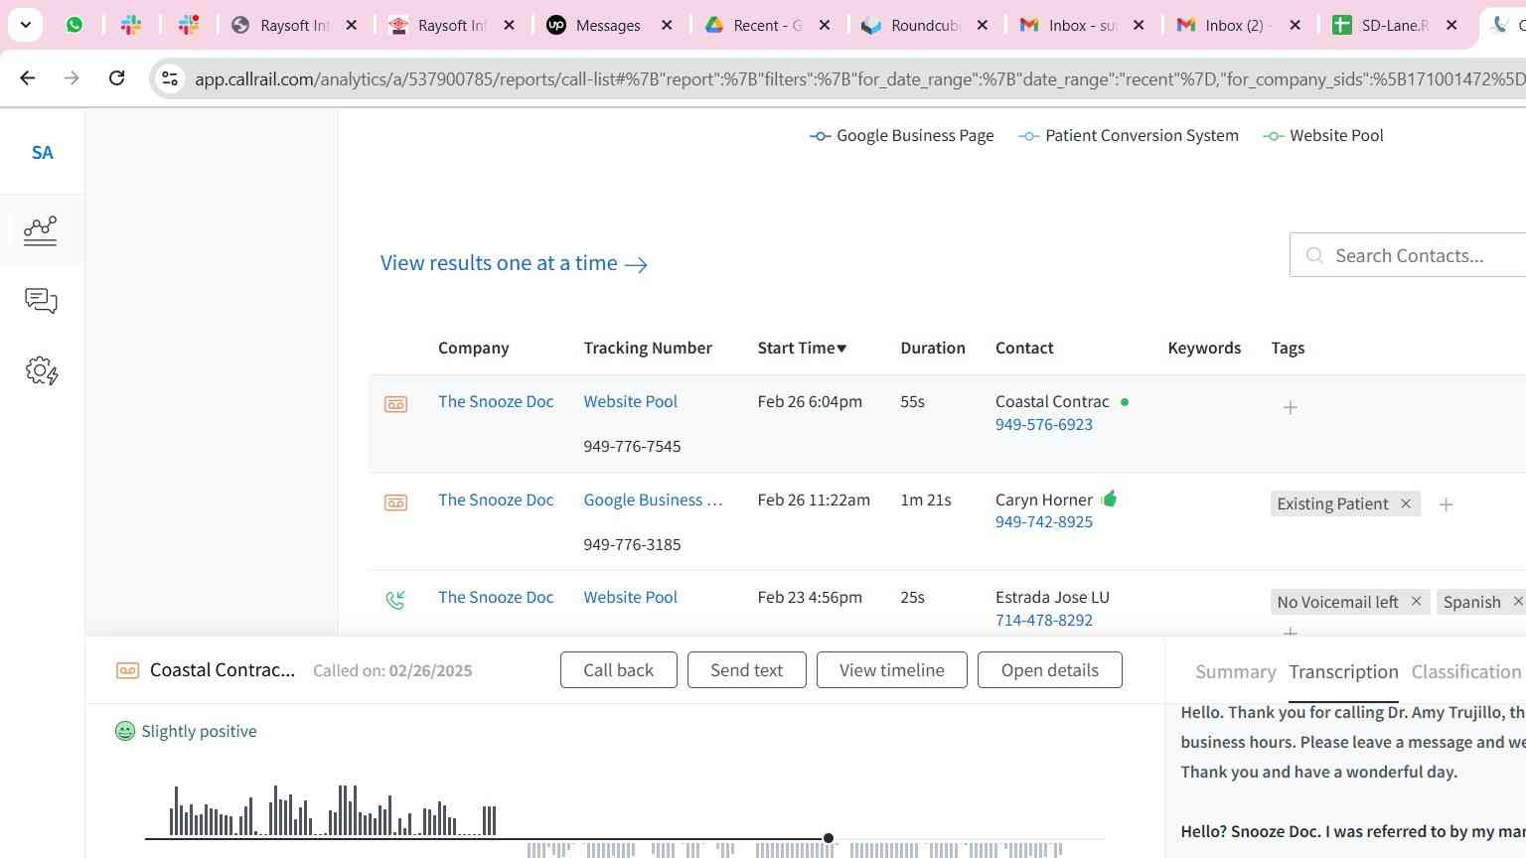1526x858 pixels.
Task: Toggle Patient Conversion System legend series
Action: pos(1130,136)
